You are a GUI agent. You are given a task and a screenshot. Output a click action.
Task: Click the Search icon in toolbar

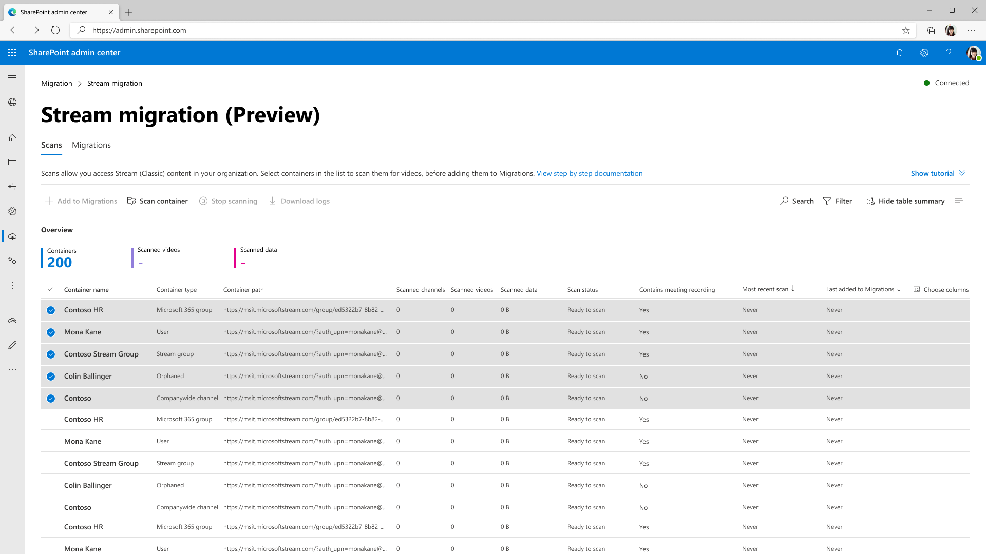pyautogui.click(x=784, y=201)
